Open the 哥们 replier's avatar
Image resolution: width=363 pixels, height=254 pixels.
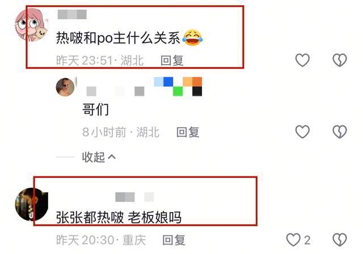coord(65,87)
